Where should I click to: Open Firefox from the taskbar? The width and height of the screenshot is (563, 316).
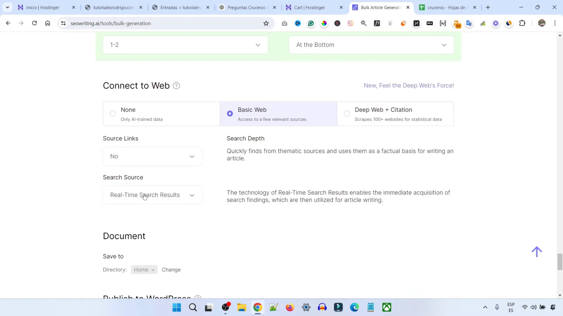tap(289, 307)
